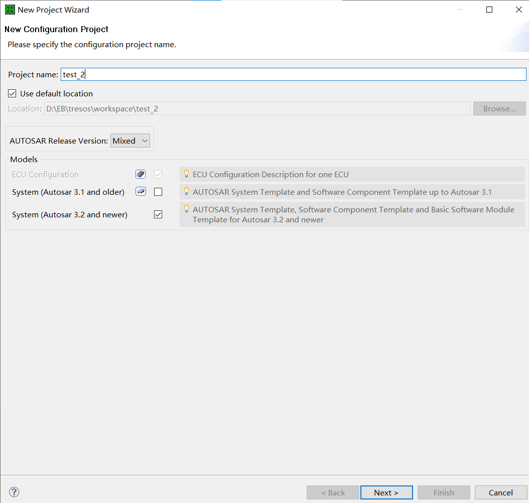Viewport: 529px width, 503px height.
Task: Click the Finish button
Action: tap(444, 492)
